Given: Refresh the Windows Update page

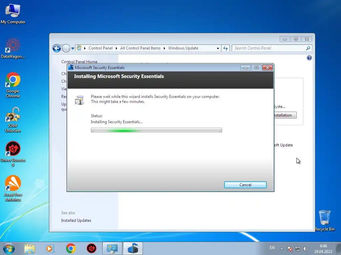Looking at the screenshot, I should 225,48.
